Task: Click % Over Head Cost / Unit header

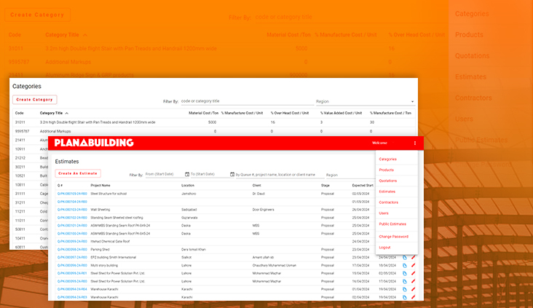Action: coord(290,113)
